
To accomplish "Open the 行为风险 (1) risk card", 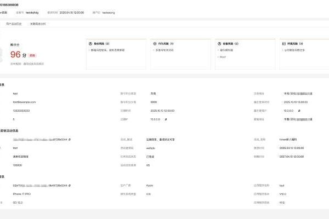I will click(x=180, y=54).
